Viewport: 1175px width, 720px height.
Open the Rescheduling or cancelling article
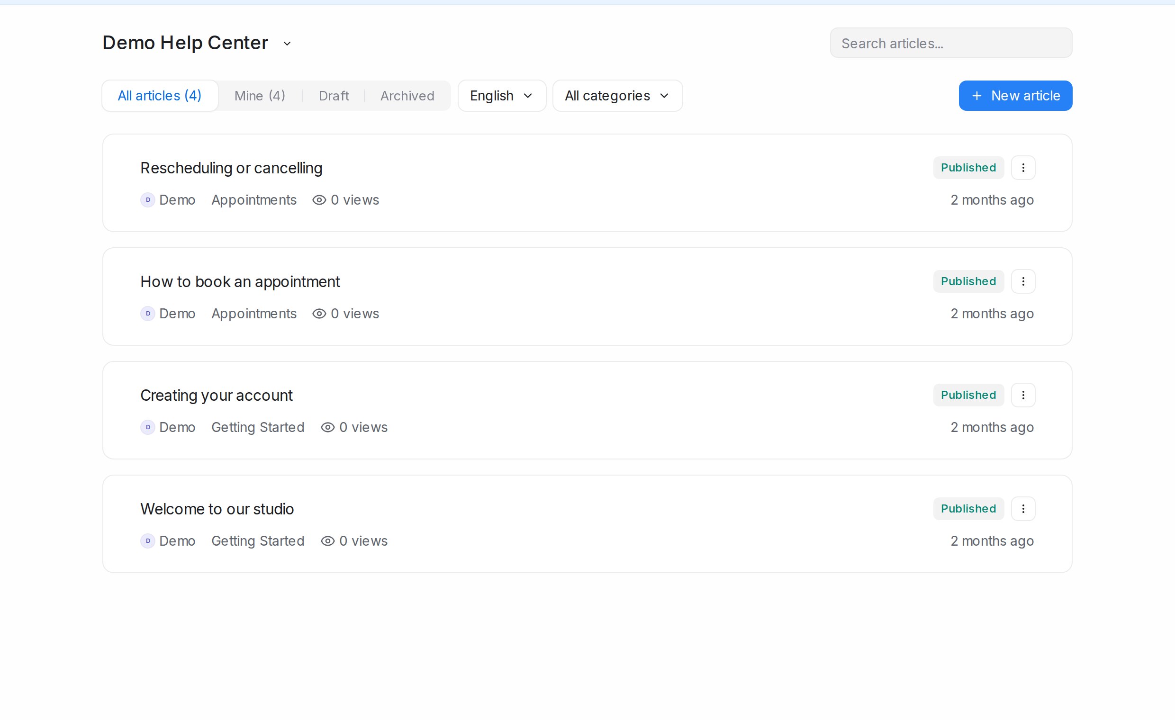click(231, 168)
